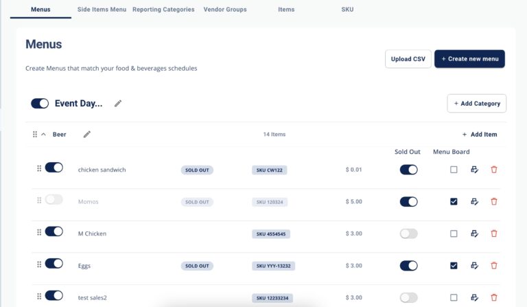Image resolution: width=527 pixels, height=307 pixels.
Task: Click the pencil icon next to Event Day
Action: coord(117,104)
